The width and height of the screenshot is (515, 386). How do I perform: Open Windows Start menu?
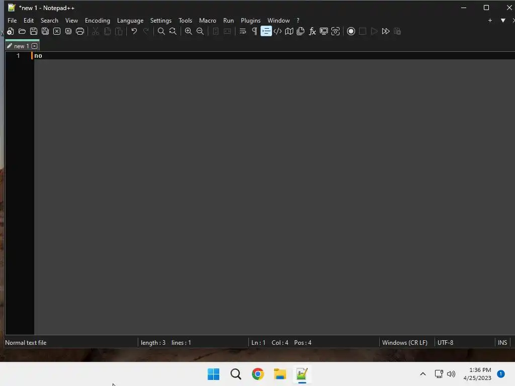213,374
